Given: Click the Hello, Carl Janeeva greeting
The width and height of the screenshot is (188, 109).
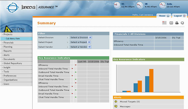Looking at the screenshot, I should pyautogui.click(x=142, y=15).
